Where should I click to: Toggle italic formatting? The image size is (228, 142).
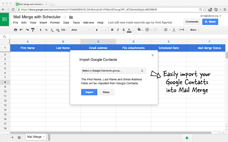coord(118,30)
